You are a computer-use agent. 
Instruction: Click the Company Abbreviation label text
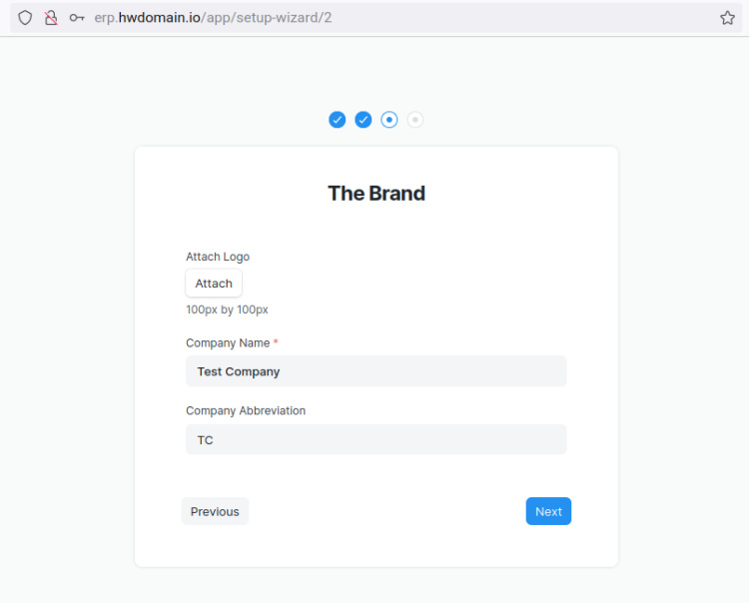point(246,410)
